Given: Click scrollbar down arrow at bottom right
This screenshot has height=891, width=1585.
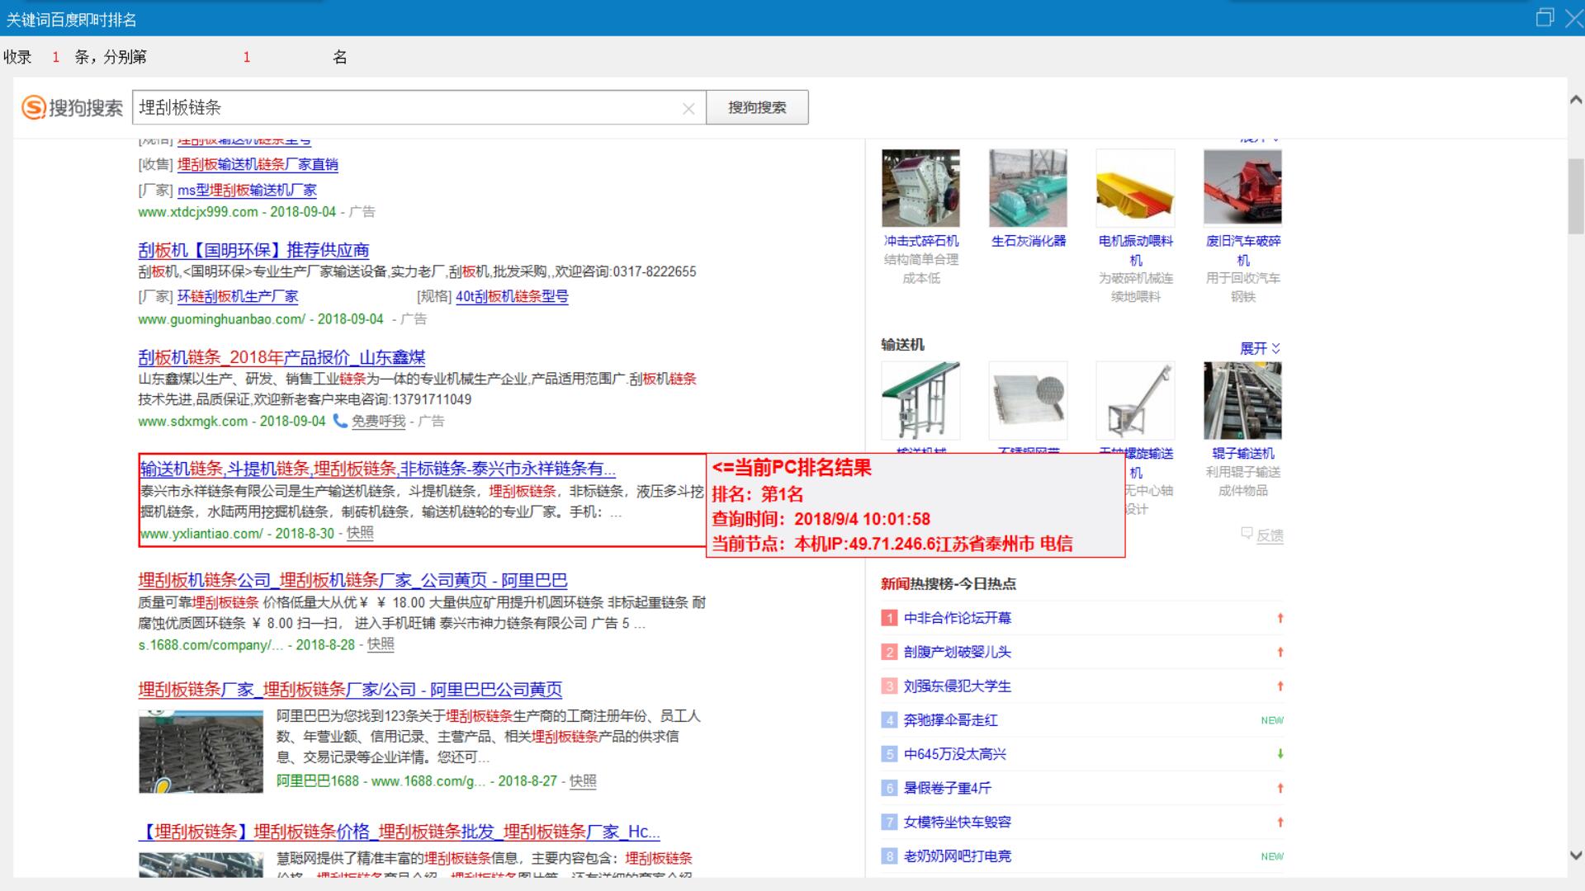Looking at the screenshot, I should click(1575, 856).
